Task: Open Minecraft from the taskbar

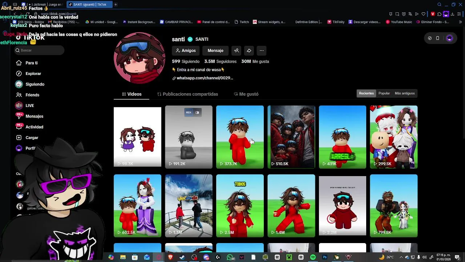Action: coord(289,257)
